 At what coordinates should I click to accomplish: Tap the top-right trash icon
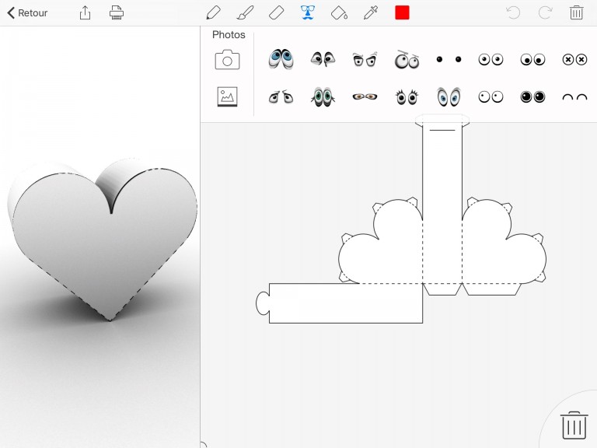[576, 12]
